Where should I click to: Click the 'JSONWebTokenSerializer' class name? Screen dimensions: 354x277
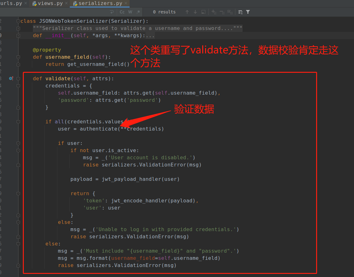73,21
